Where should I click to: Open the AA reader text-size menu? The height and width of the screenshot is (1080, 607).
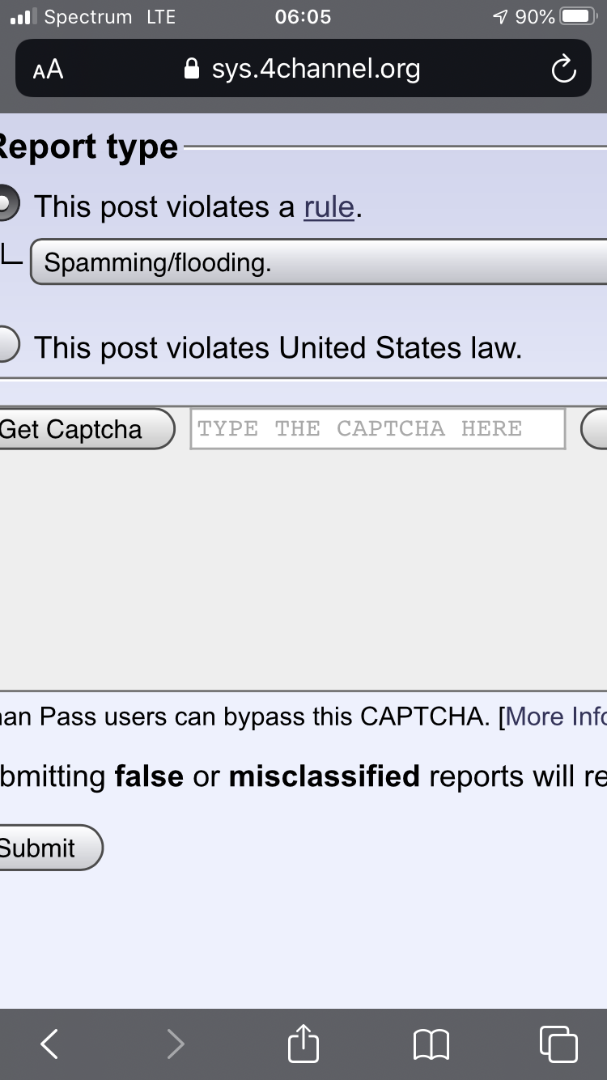[48, 70]
